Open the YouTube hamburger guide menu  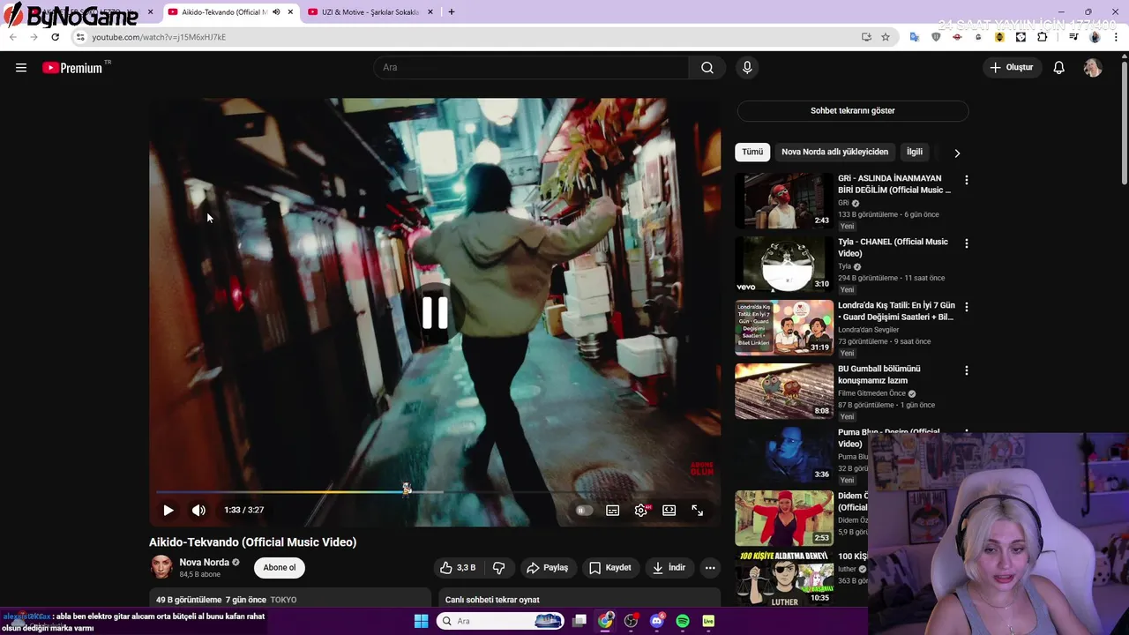coord(21,68)
